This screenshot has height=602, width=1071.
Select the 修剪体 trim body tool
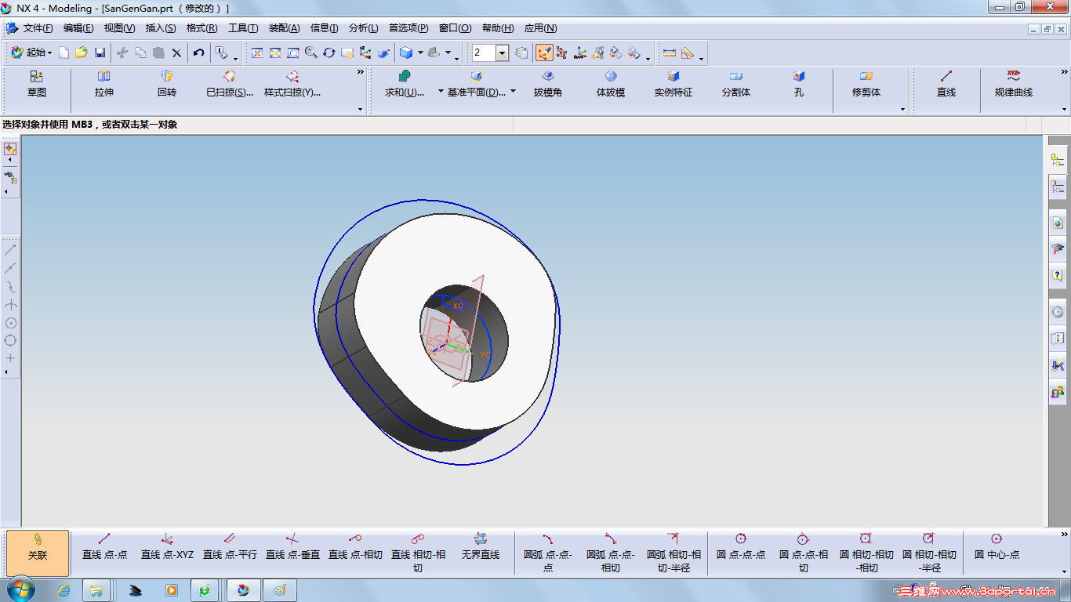coord(866,85)
